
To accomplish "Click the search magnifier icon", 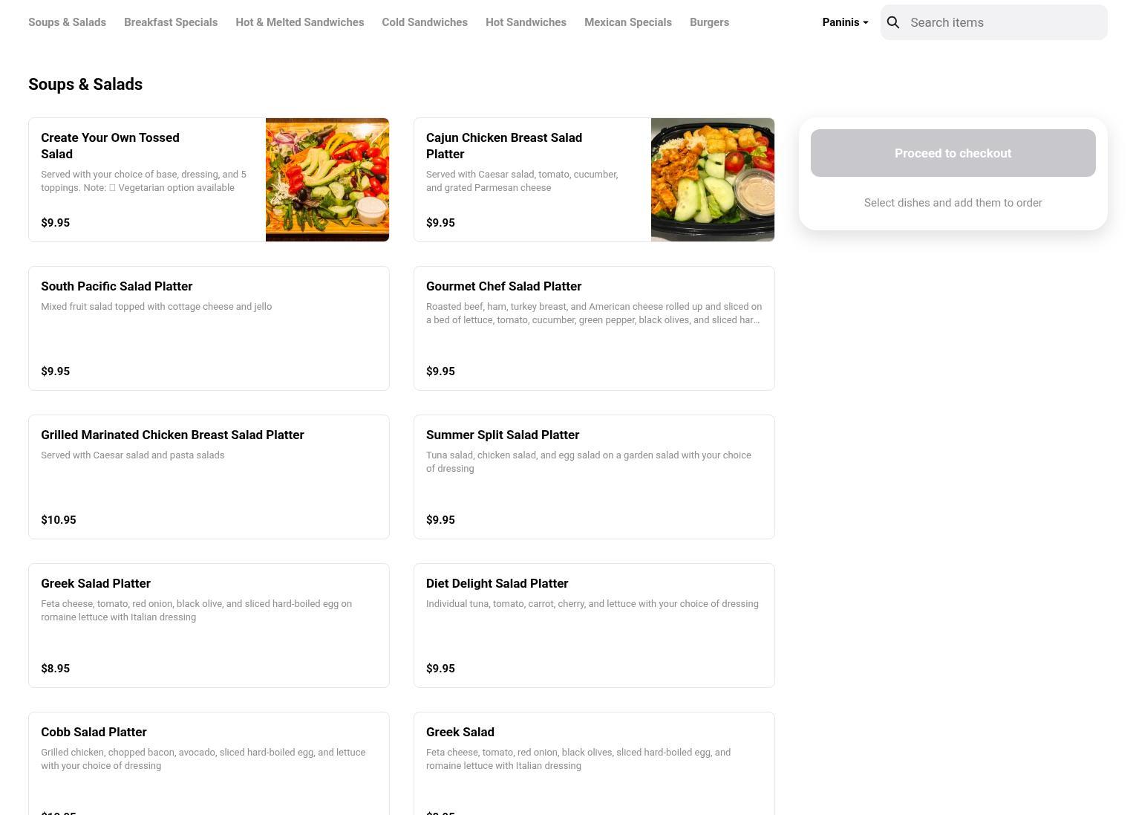I will (893, 22).
